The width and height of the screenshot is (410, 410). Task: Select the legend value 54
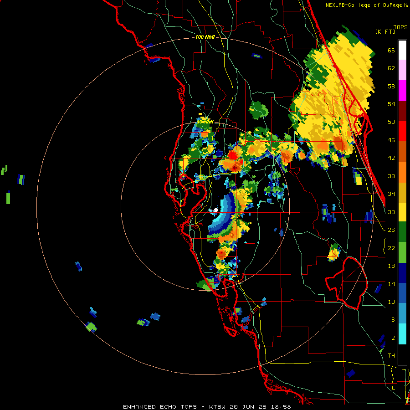(391, 104)
